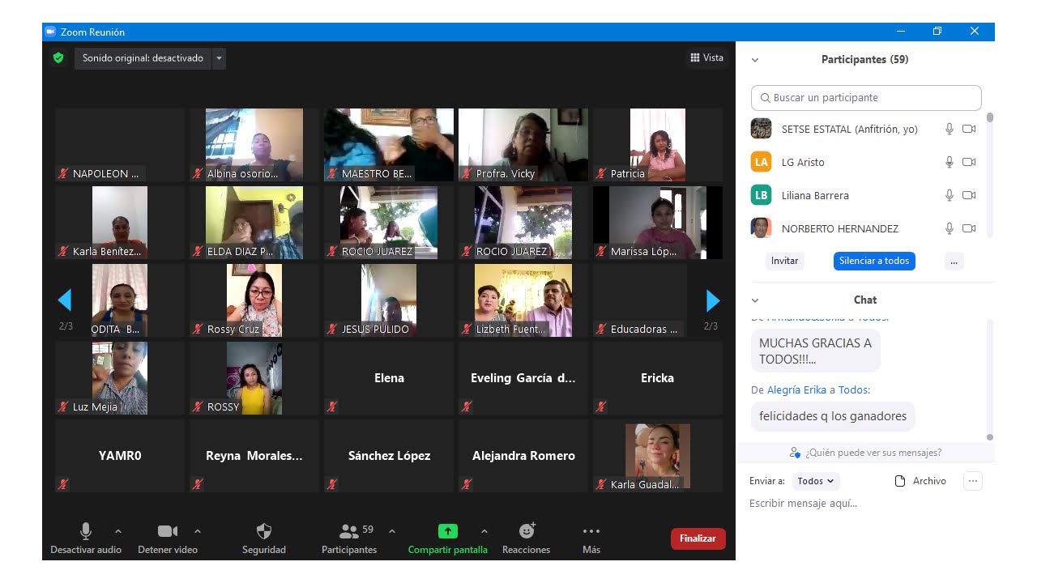Collapse the Participantes (59) panel chevron
Screen dimensions: 1037x583
tap(755, 60)
